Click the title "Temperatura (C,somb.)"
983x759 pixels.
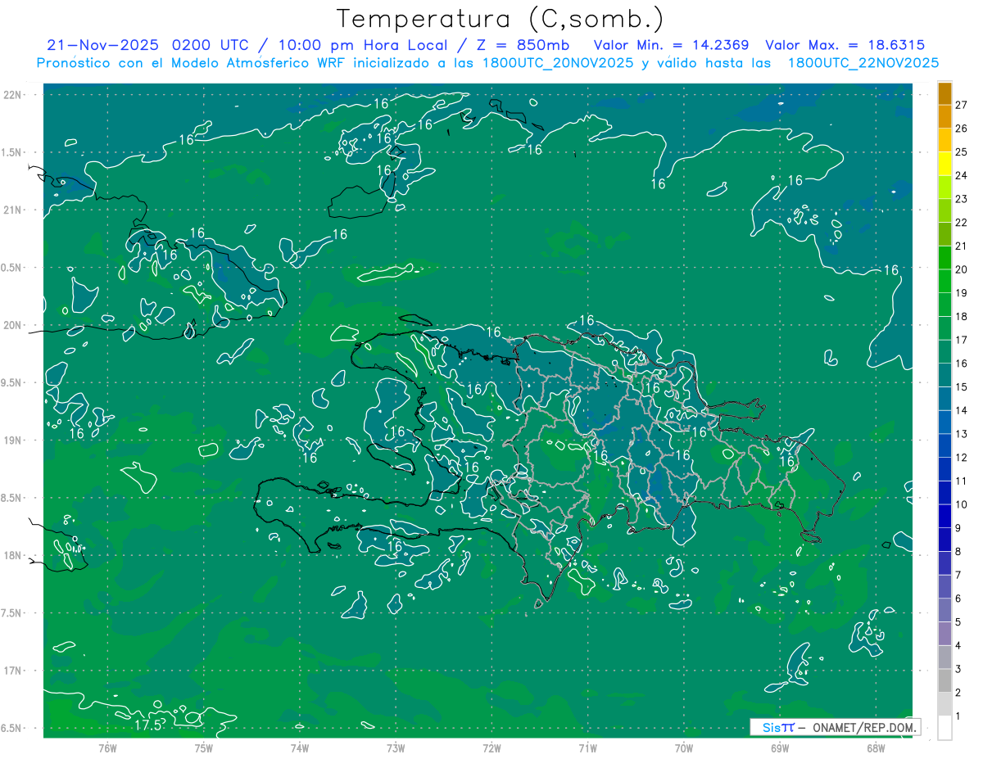(500, 19)
